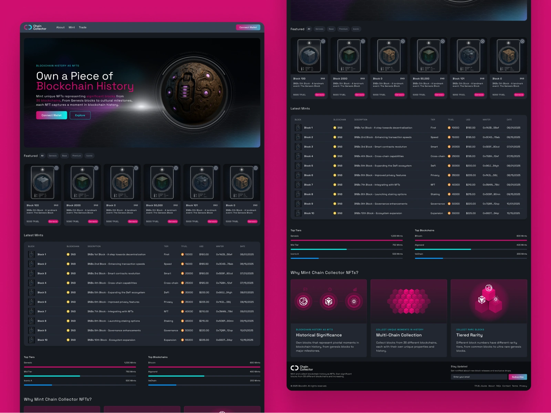The height and width of the screenshot is (413, 551).
Task: Click the Algorand mints progress bar, right page
Action: click(x=471, y=249)
